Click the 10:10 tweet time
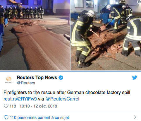141x121 pixels. (25, 106)
